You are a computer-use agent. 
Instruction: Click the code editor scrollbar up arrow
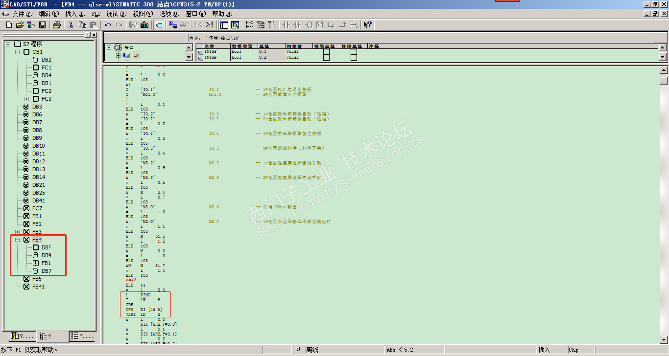tap(664, 69)
